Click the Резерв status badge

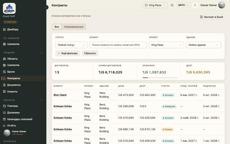click(x=167, y=129)
